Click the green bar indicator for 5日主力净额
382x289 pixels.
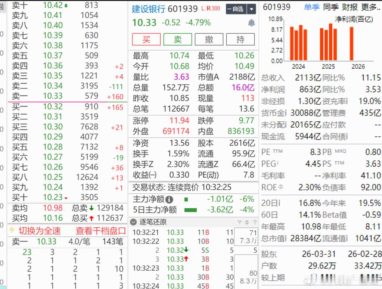pos(190,210)
